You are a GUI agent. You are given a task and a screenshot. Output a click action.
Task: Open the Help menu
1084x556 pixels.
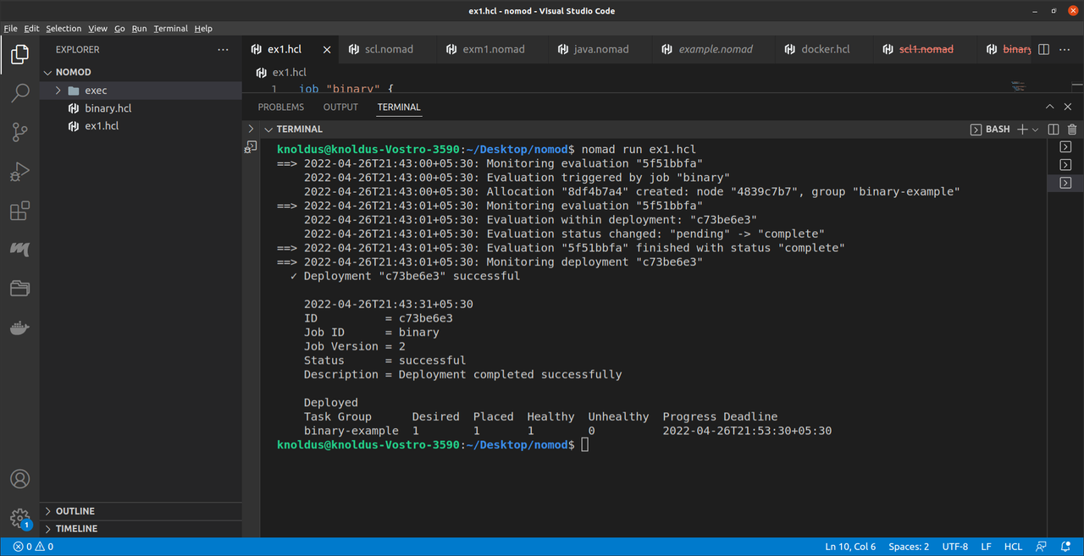tap(203, 29)
